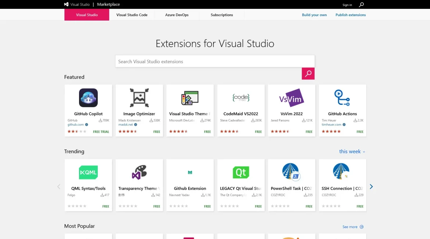
Task: Click the CodeMaid VS2022 star rating
Action: pyautogui.click(x=230, y=131)
